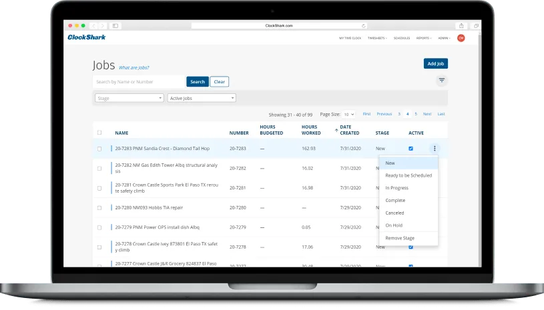Image resolution: width=544 pixels, height=310 pixels.
Task: Choose New stage from the menu
Action: (409, 163)
